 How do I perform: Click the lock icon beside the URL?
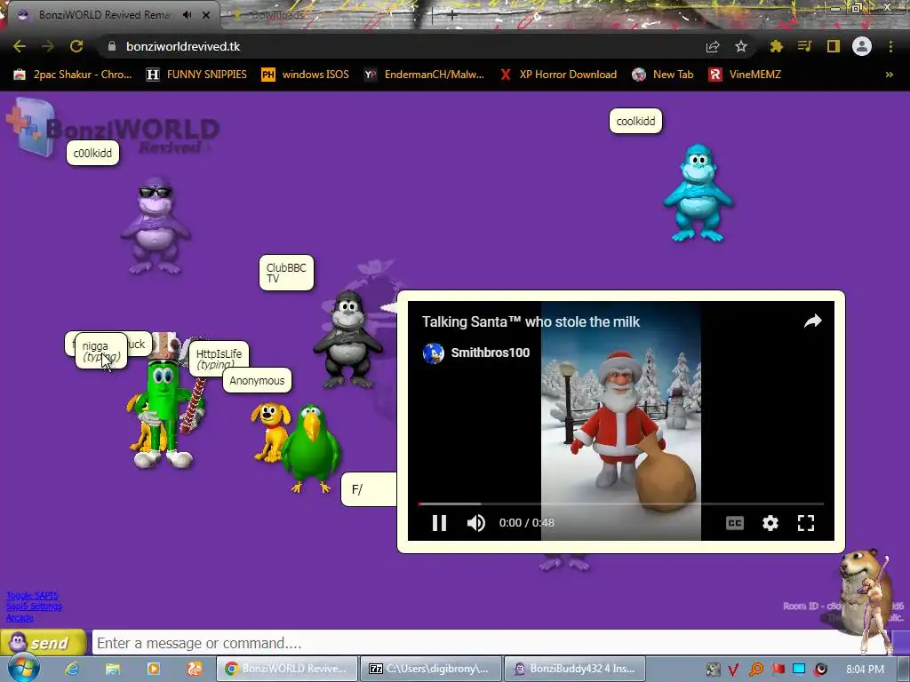coord(112,46)
